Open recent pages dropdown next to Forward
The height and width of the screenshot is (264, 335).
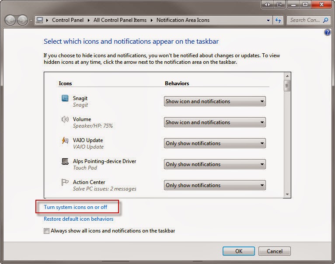[x=31, y=21]
